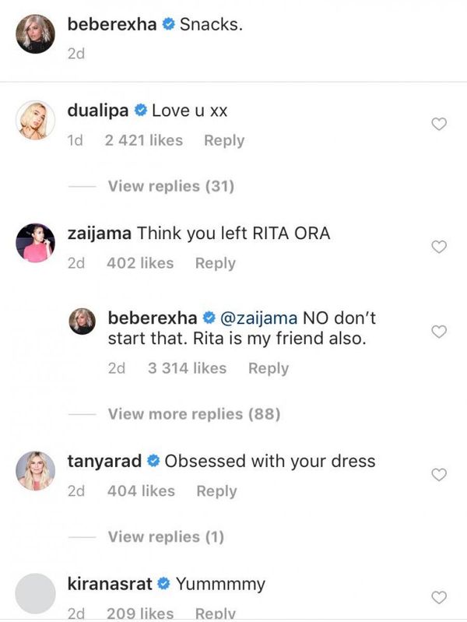Tap heart icon on kiranasrat's comment
Screen dimensions: 467x622
click(x=439, y=597)
